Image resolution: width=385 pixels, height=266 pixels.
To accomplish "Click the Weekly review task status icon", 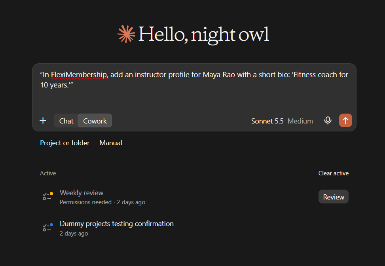I will coord(47,196).
